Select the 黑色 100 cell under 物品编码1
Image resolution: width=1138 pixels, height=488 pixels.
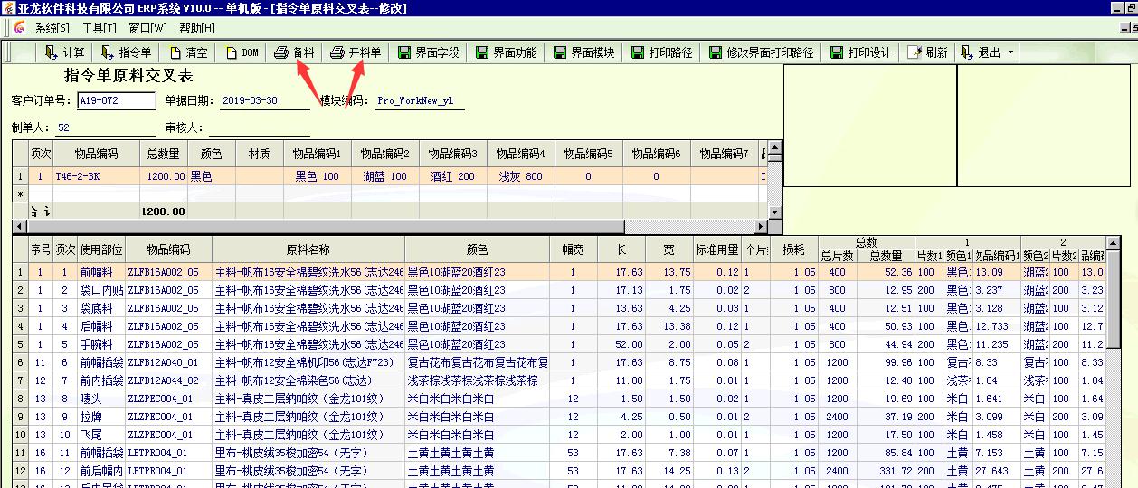318,177
